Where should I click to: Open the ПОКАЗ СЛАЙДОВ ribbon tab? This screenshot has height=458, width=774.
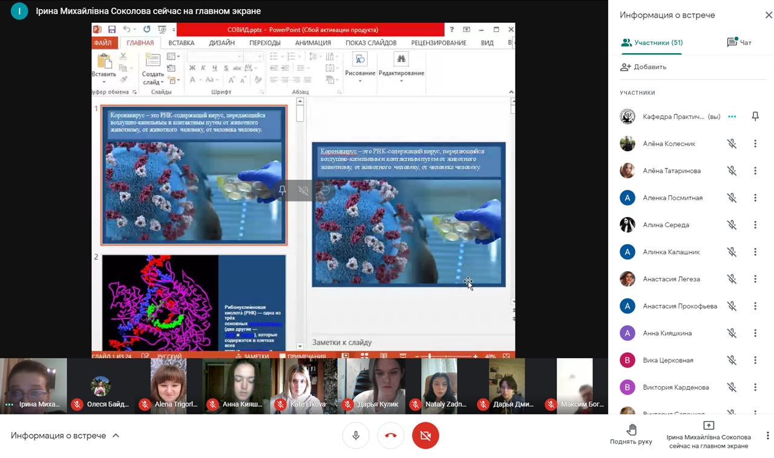(x=371, y=43)
